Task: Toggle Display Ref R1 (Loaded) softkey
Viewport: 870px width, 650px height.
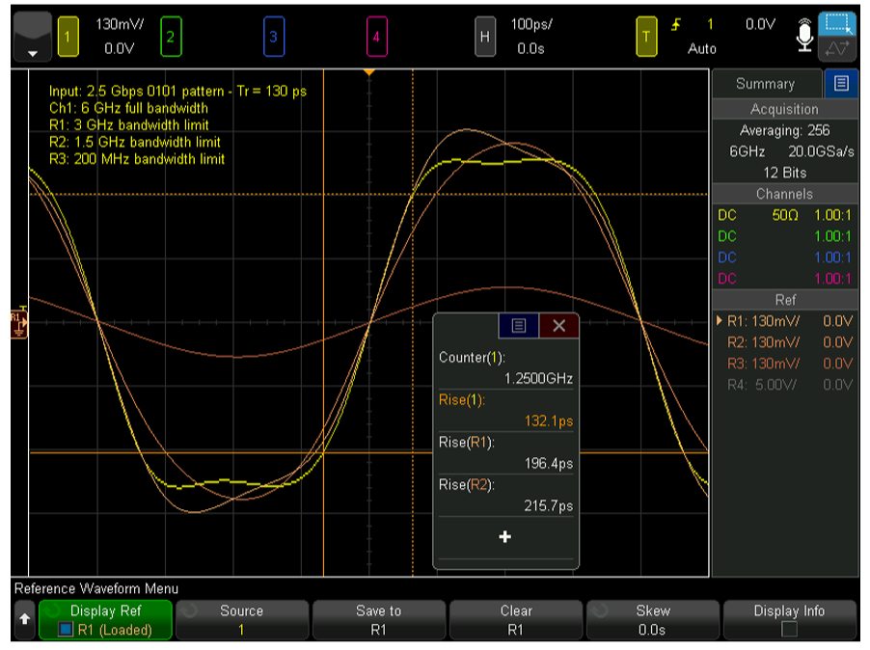Action: coord(105,619)
